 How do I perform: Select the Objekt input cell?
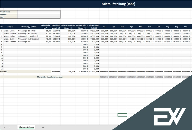[x=39, y=15]
